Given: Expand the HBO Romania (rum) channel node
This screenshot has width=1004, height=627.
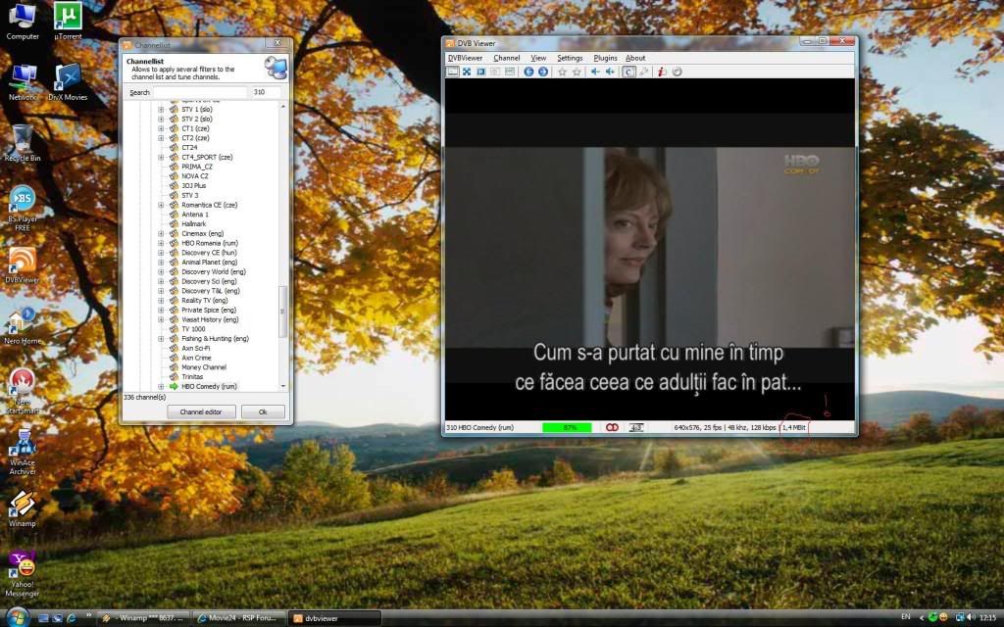Looking at the screenshot, I should point(161,243).
